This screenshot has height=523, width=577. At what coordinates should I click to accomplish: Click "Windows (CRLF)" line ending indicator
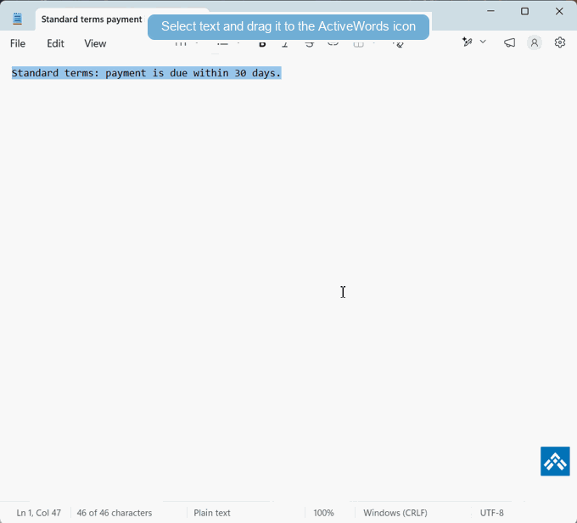[x=395, y=513]
